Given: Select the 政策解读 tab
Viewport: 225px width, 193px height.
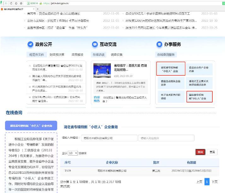Looking at the screenshot, I should click(x=77, y=55).
